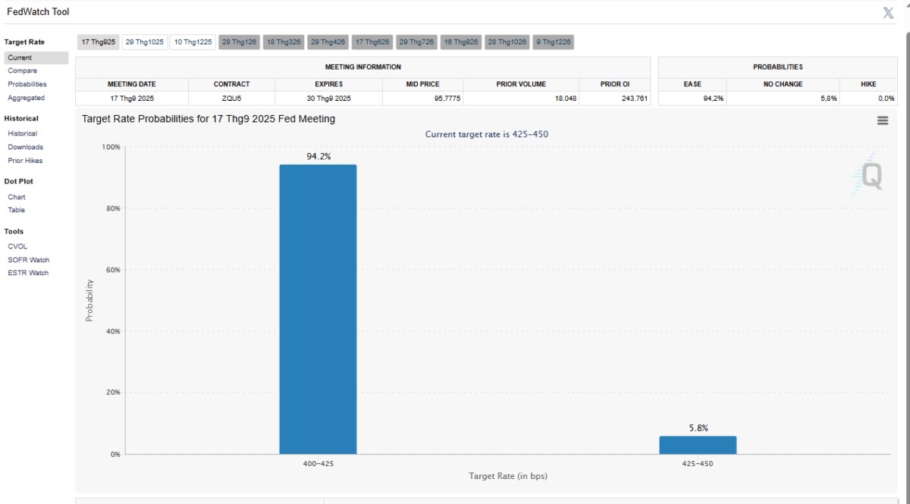This screenshot has height=504, width=910.
Task: Choose the 9 Thg1226 meeting tab
Action: click(553, 42)
